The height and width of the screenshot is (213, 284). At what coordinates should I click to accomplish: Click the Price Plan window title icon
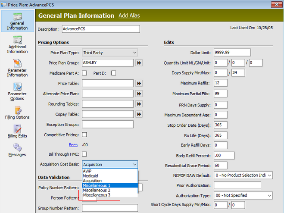[x=3, y=5]
